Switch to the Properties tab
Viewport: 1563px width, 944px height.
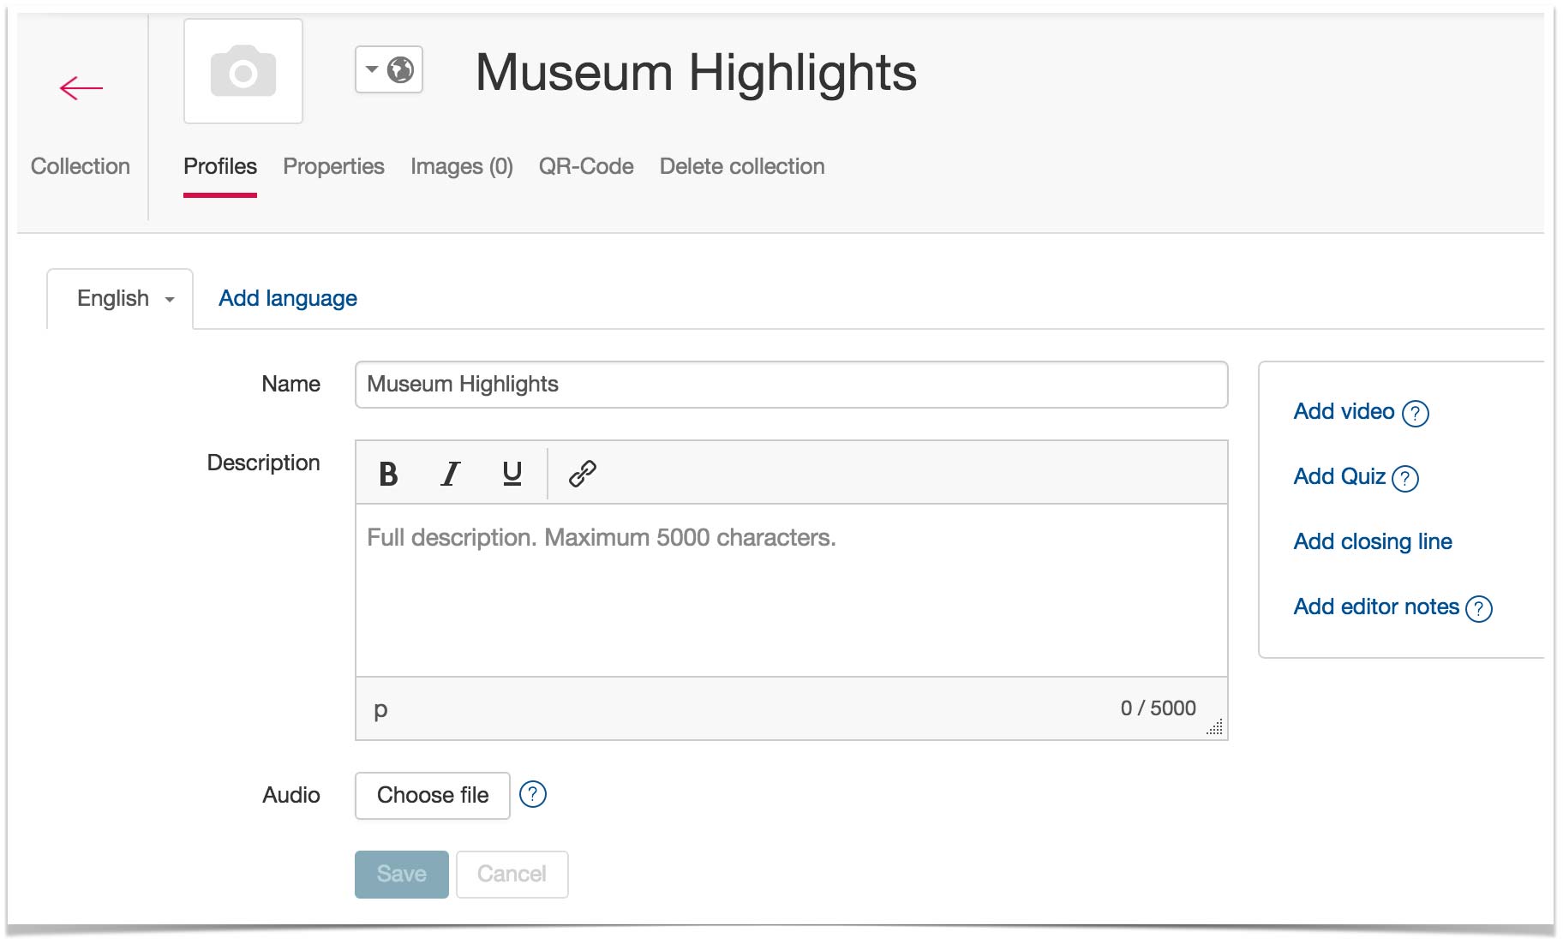pyautogui.click(x=333, y=166)
